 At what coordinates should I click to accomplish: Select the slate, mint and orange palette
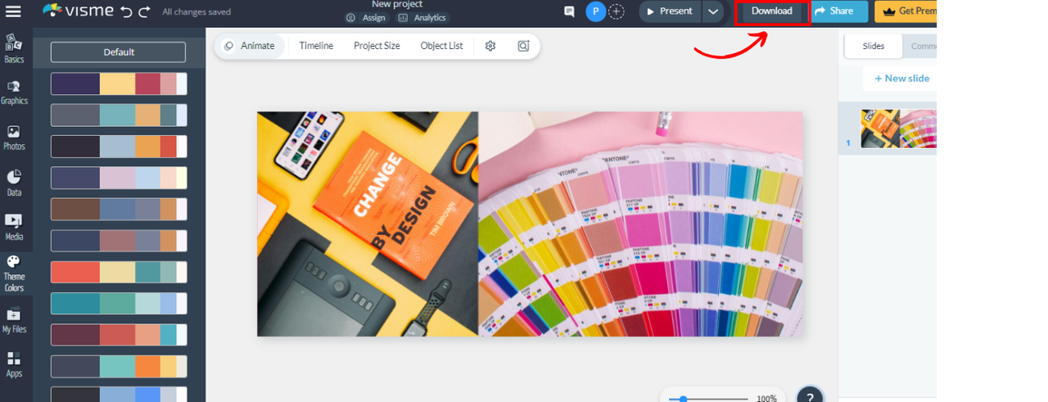[x=119, y=366]
